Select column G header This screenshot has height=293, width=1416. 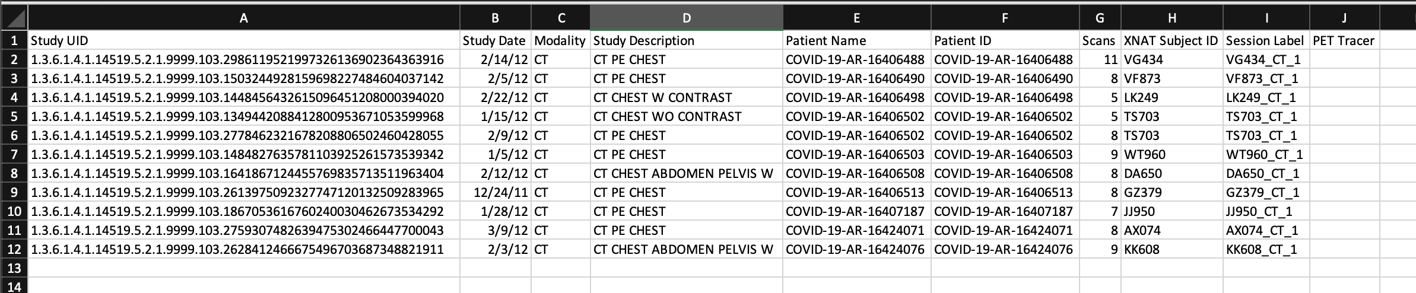[x=1099, y=18]
